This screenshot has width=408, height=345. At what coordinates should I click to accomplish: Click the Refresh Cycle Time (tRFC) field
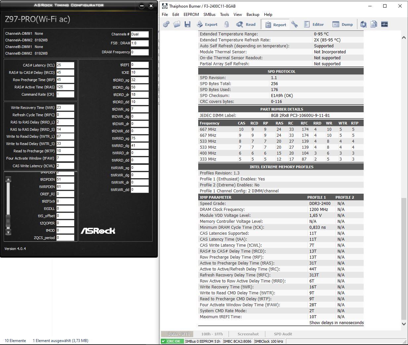[x=65, y=115]
